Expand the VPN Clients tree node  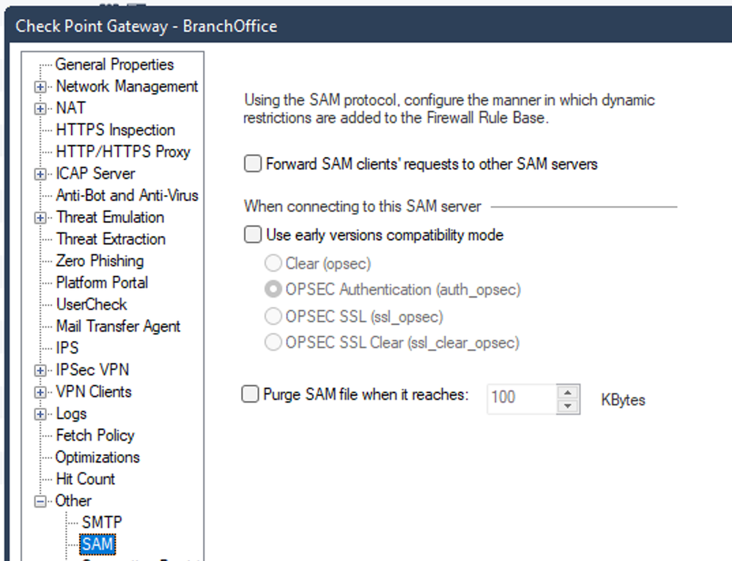click(x=40, y=392)
